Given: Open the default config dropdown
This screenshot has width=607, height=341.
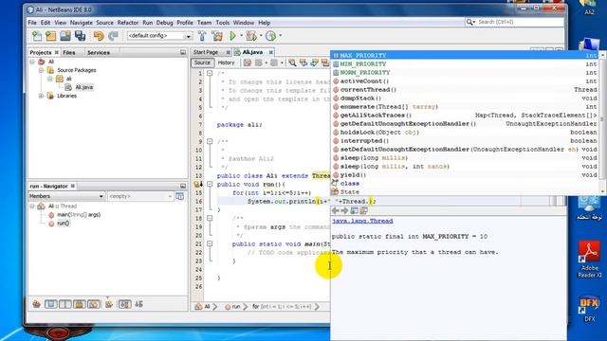Looking at the screenshot, I should pos(189,36).
